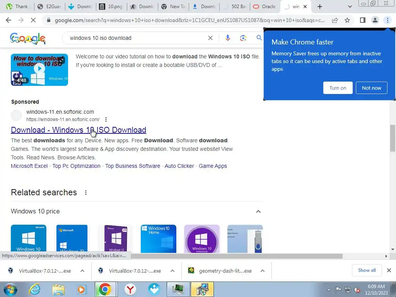Go back to the previous page
The height and width of the screenshot is (297, 396).
pyautogui.click(x=9, y=20)
